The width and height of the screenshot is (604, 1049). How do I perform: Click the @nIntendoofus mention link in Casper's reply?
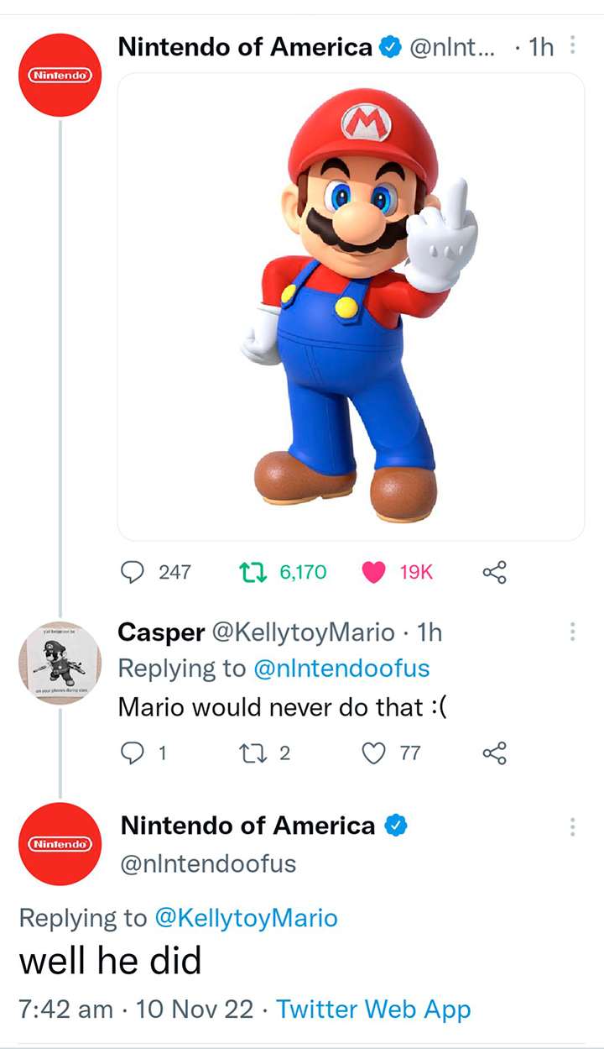point(341,669)
